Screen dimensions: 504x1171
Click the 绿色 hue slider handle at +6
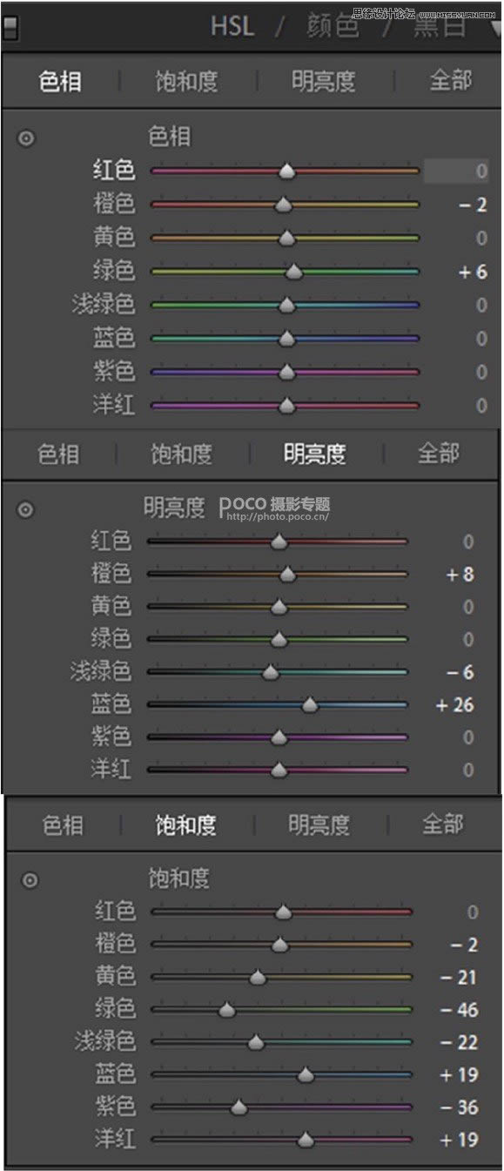[294, 273]
